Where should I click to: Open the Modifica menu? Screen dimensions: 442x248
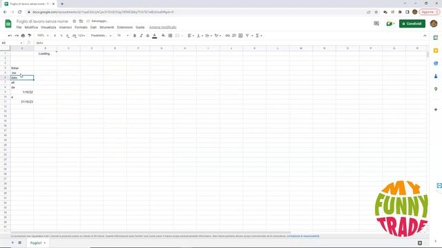tap(31, 28)
